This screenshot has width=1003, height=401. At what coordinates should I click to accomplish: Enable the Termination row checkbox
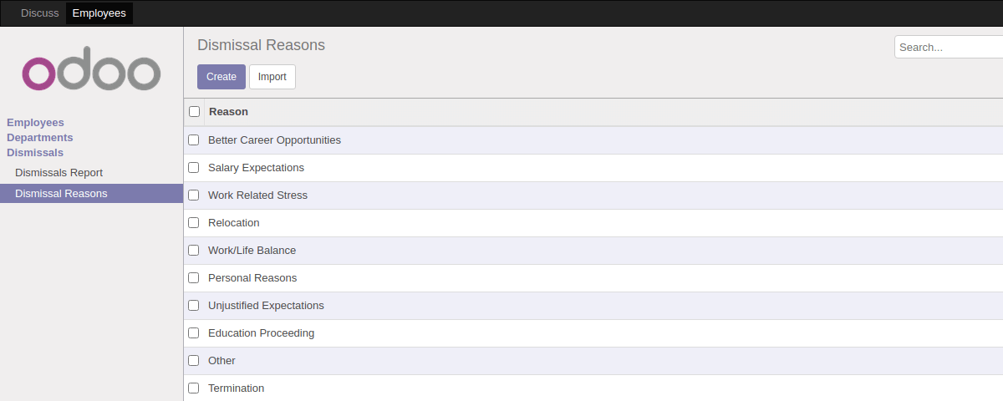pos(194,388)
